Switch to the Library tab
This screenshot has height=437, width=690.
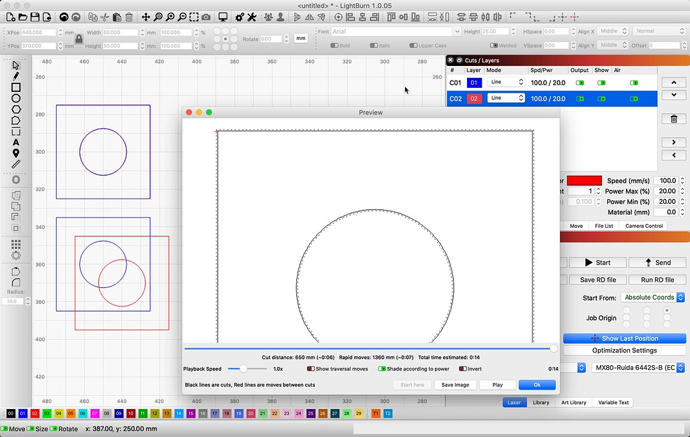coord(541,402)
